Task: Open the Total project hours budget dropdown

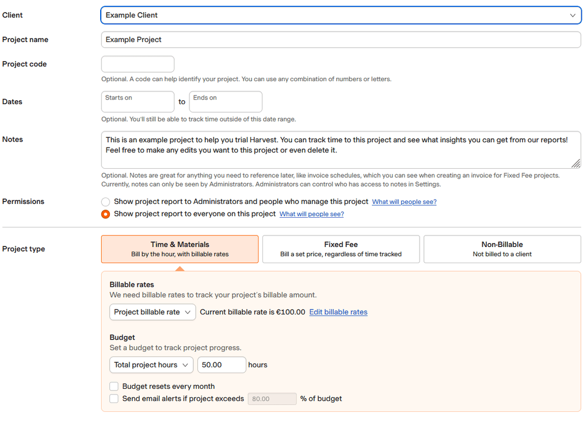Action: 151,365
